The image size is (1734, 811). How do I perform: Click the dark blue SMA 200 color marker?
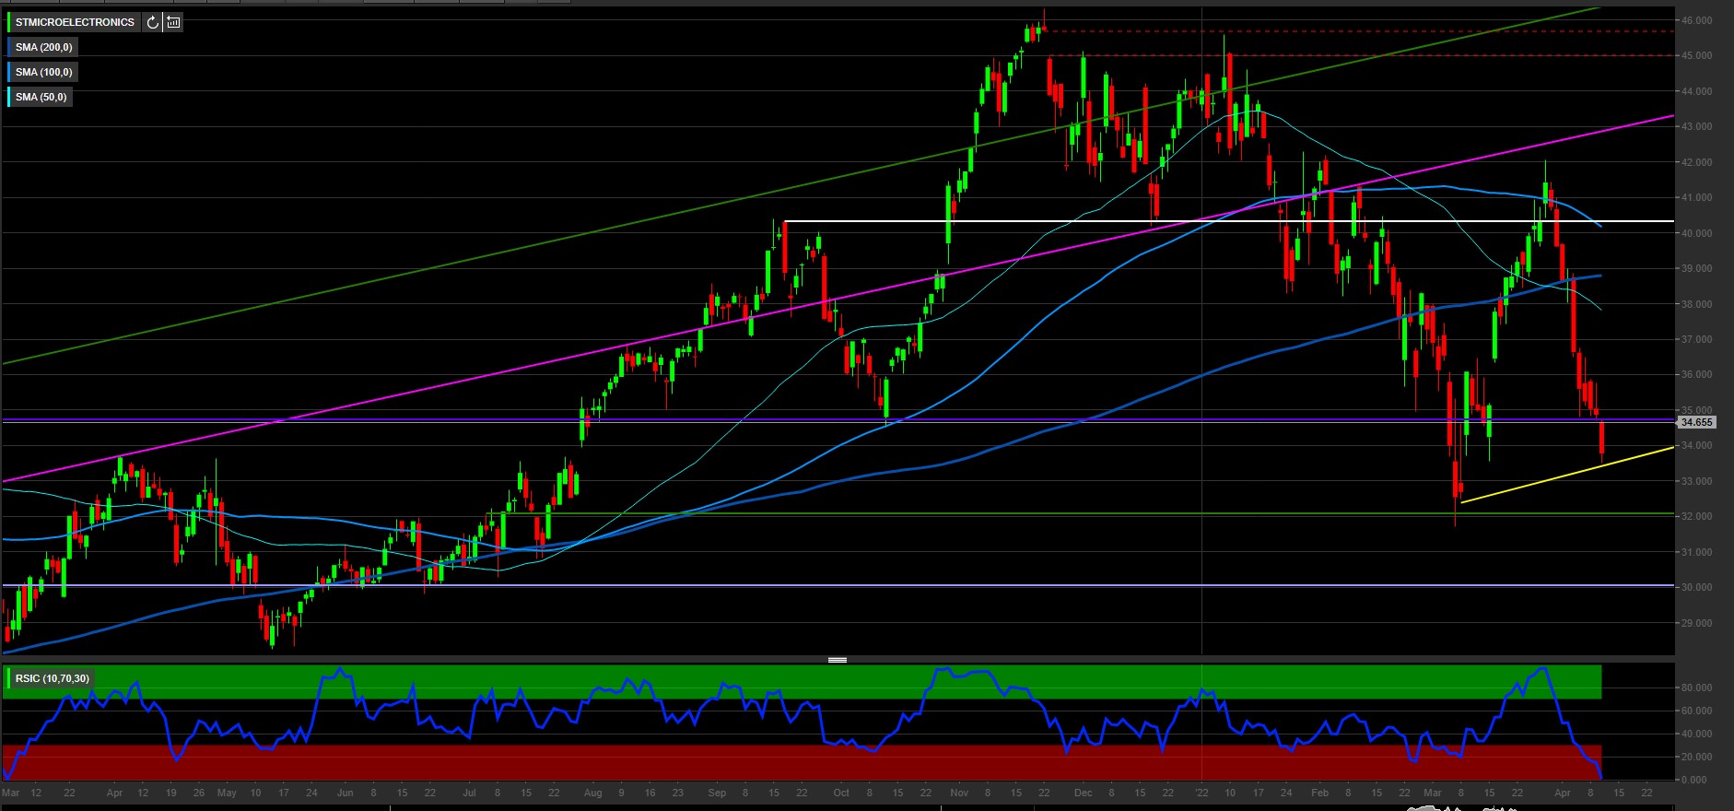pyautogui.click(x=9, y=47)
